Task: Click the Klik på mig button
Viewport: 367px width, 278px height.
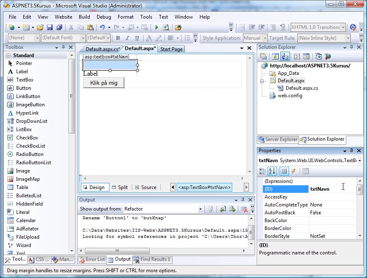Action: click(104, 83)
